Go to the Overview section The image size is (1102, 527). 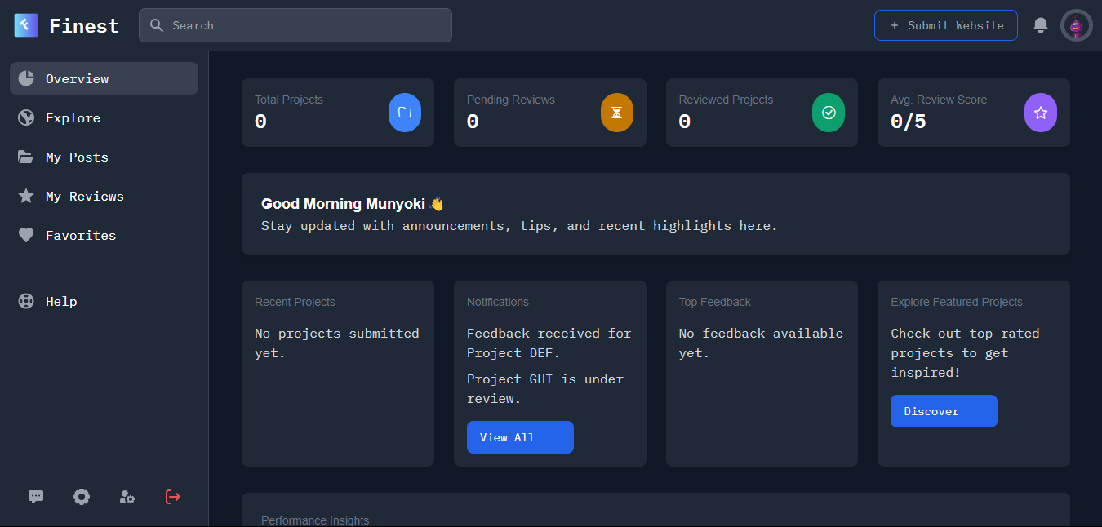click(104, 78)
